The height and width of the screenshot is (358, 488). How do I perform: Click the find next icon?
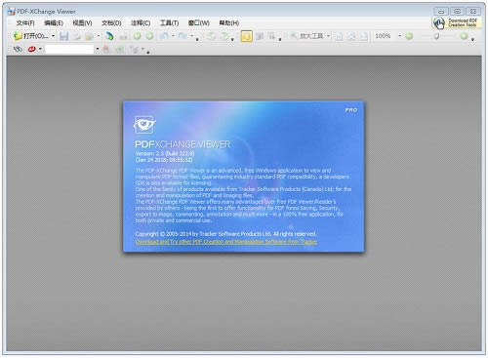[120, 50]
